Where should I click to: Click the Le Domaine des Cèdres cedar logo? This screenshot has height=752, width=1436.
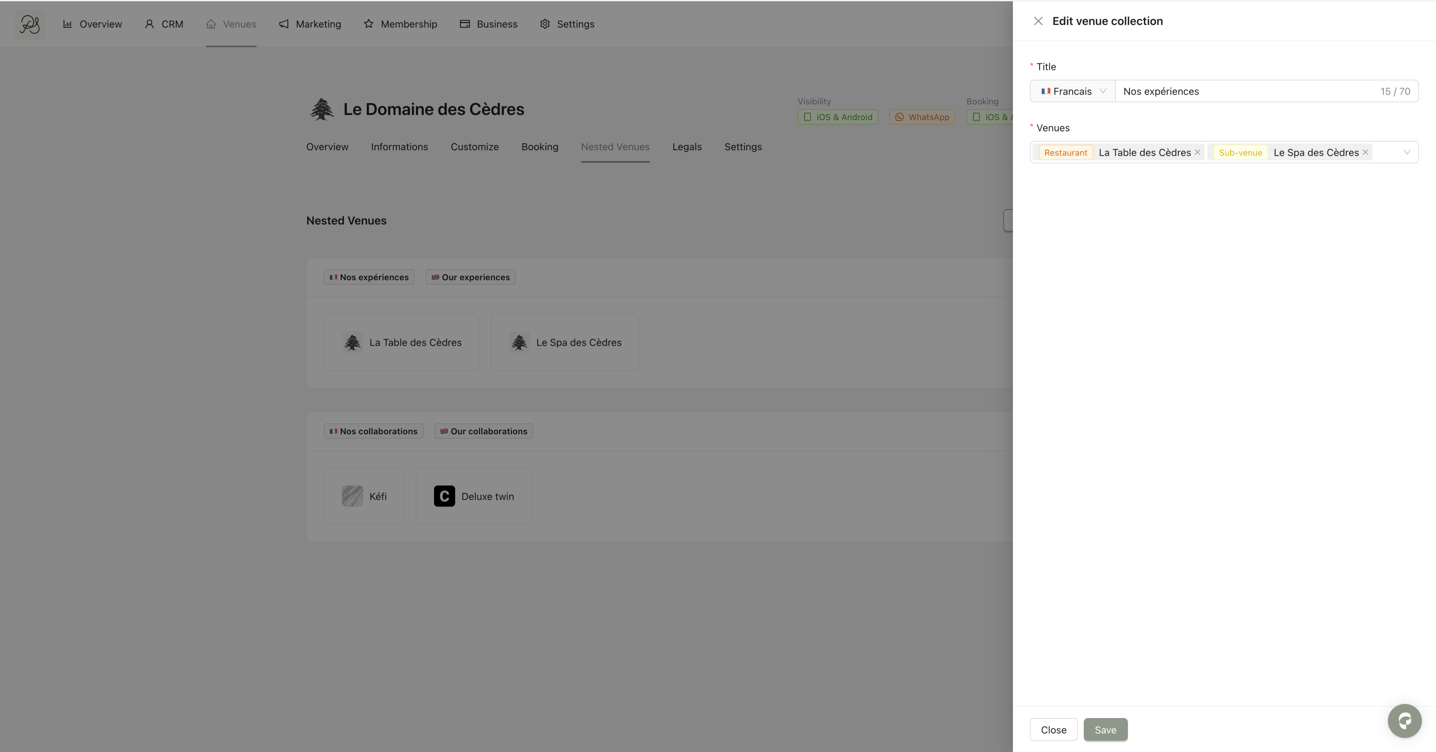click(321, 109)
